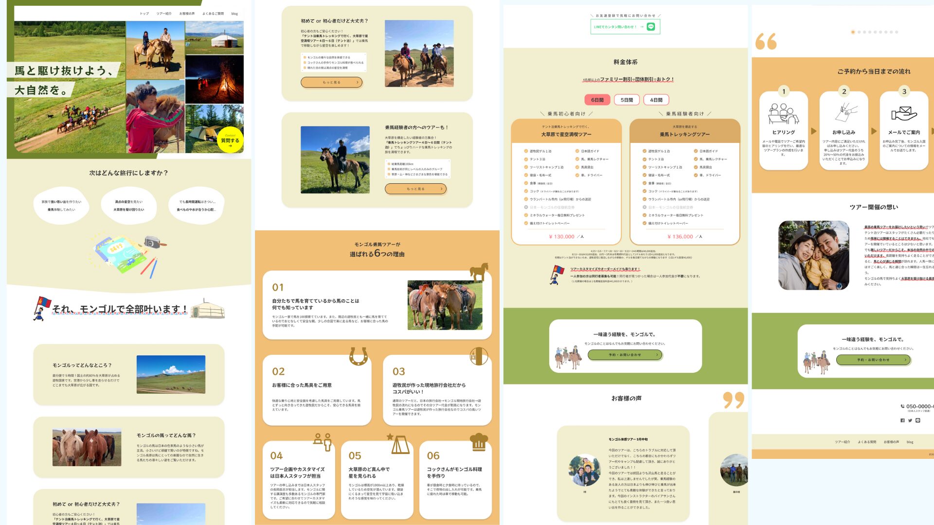Image resolution: width=934 pixels, height=525 pixels.
Task: Open お客様の声 in the header navigation
Action: point(187,14)
